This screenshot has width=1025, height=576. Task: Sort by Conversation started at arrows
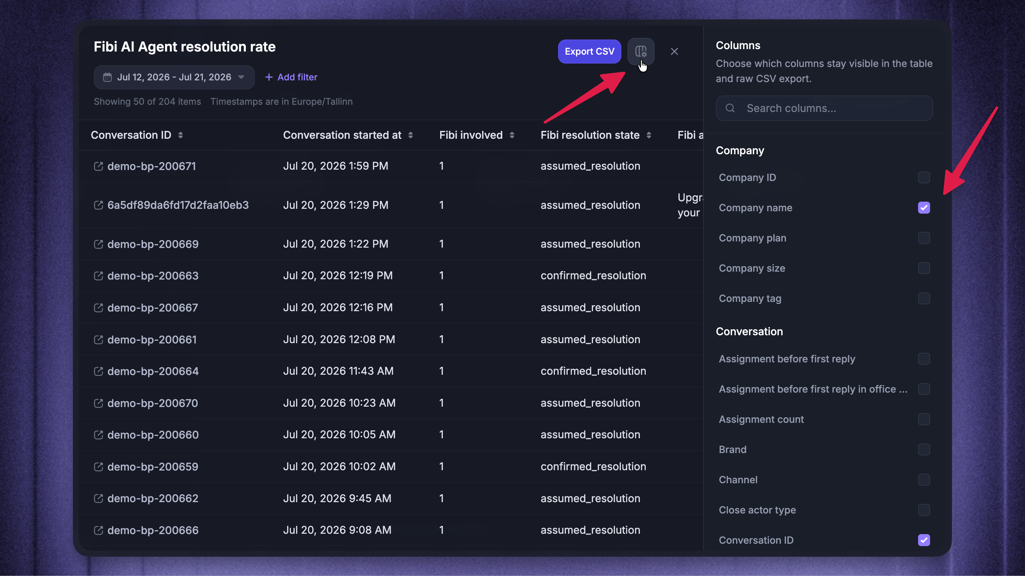tap(411, 135)
